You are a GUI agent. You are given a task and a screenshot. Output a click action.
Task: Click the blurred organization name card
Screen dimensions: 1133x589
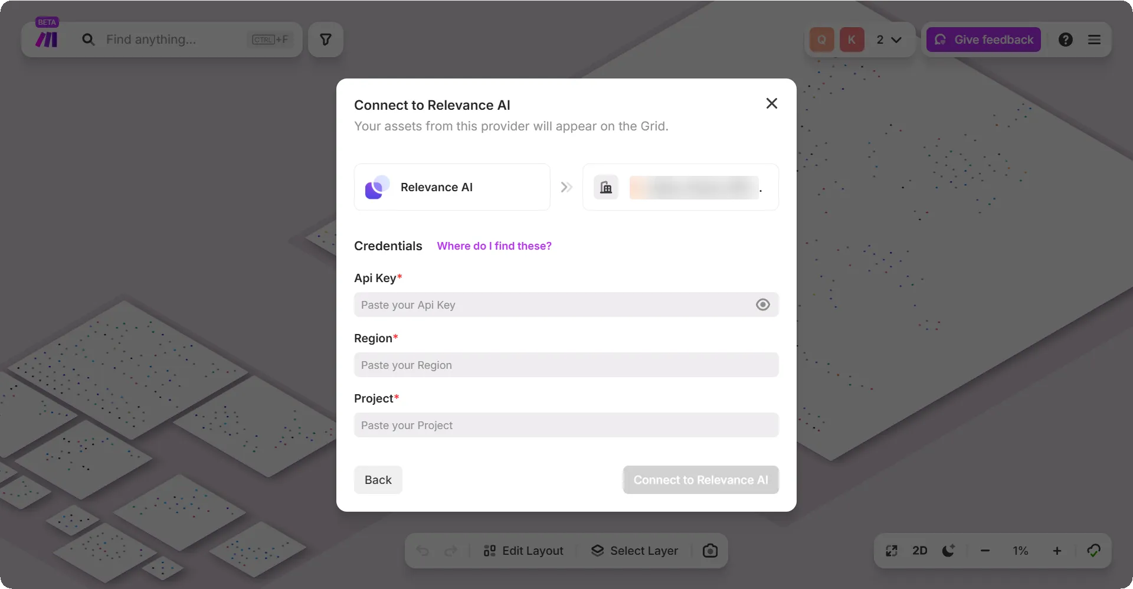[x=681, y=187]
